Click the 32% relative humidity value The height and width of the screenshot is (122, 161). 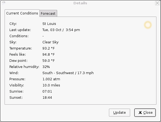coord(46,67)
